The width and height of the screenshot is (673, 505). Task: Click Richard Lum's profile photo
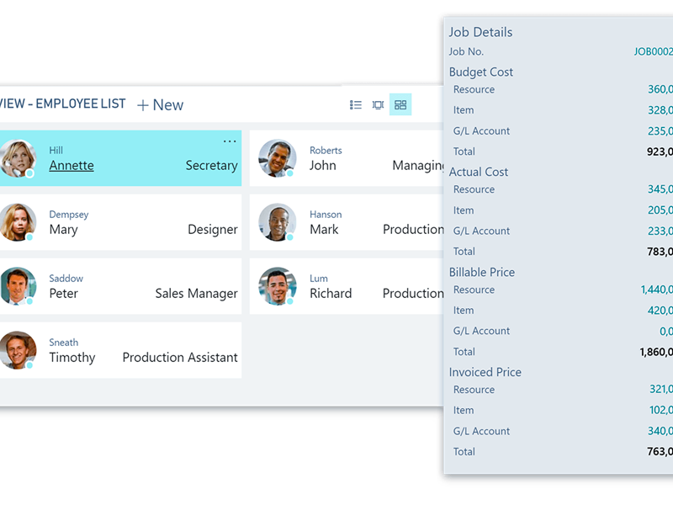tap(277, 286)
